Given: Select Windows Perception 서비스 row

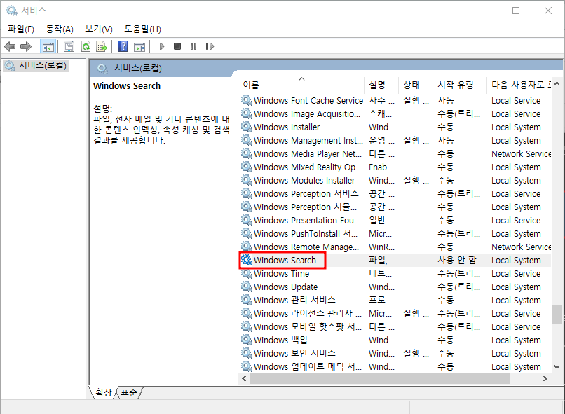Looking at the screenshot, I should 395,193.
